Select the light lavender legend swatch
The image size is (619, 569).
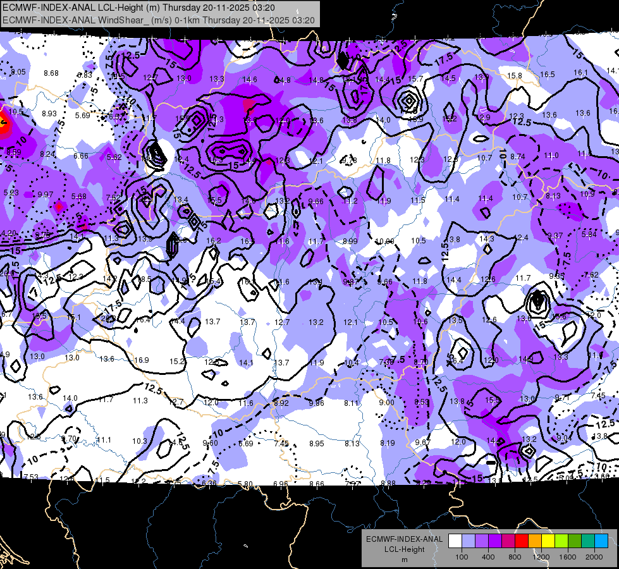click(469, 541)
